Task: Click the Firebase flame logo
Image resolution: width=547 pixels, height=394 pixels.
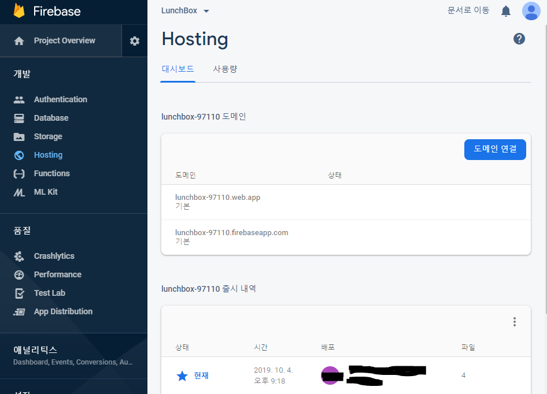Action: [x=19, y=10]
